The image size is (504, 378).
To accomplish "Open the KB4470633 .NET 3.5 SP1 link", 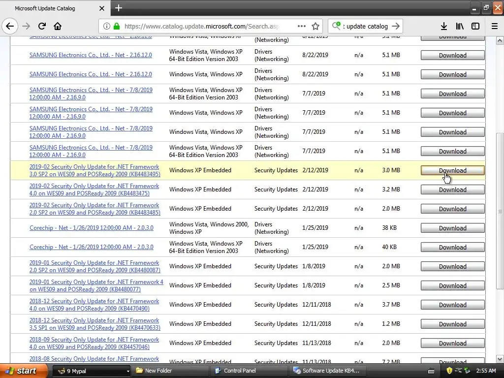I will [x=95, y=324].
